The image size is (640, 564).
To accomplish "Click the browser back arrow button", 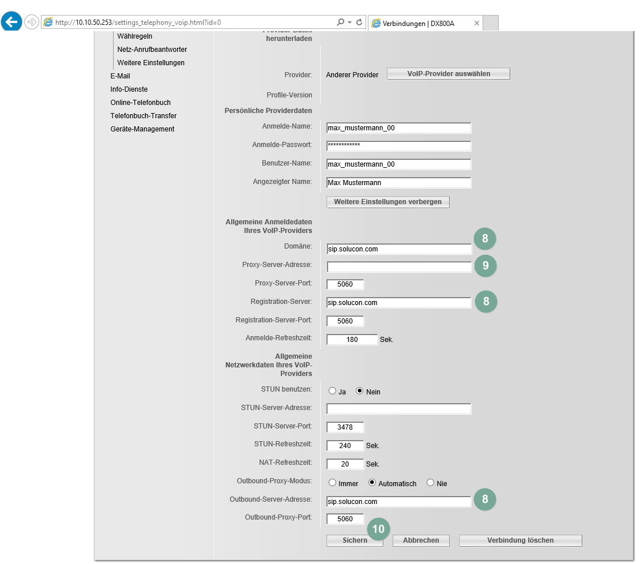I will click(12, 22).
